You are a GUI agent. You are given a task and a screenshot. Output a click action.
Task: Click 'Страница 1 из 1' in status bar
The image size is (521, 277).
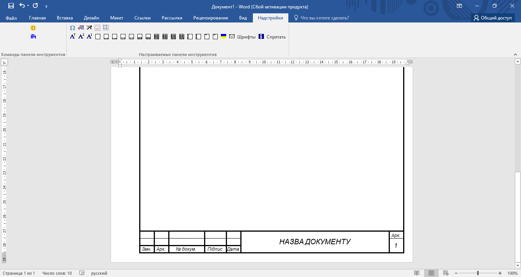18,273
